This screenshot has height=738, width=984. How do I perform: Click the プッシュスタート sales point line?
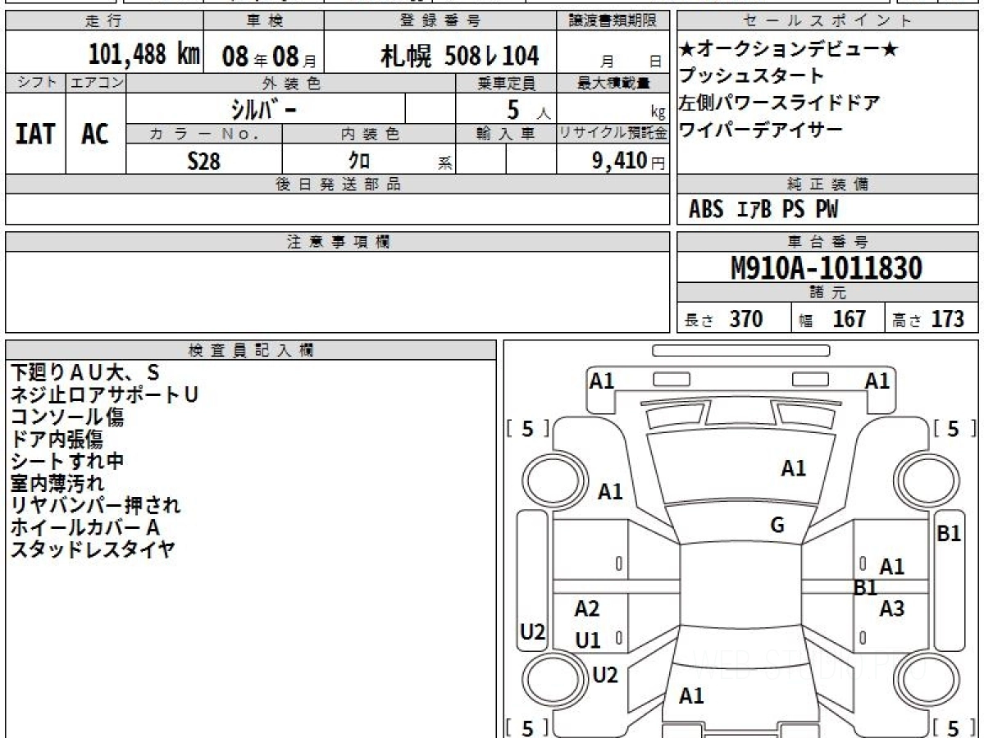[751, 76]
